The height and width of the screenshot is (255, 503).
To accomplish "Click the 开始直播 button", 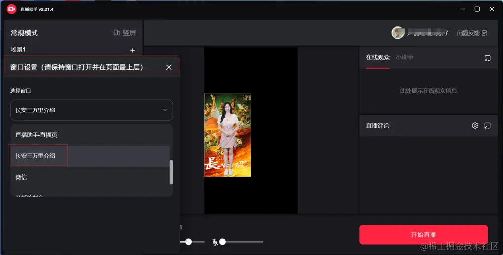I will (x=424, y=235).
